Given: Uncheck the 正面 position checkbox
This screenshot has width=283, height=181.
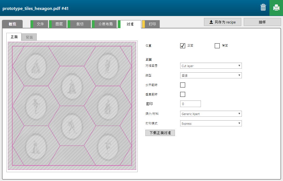Looking at the screenshot, I should 183,46.
